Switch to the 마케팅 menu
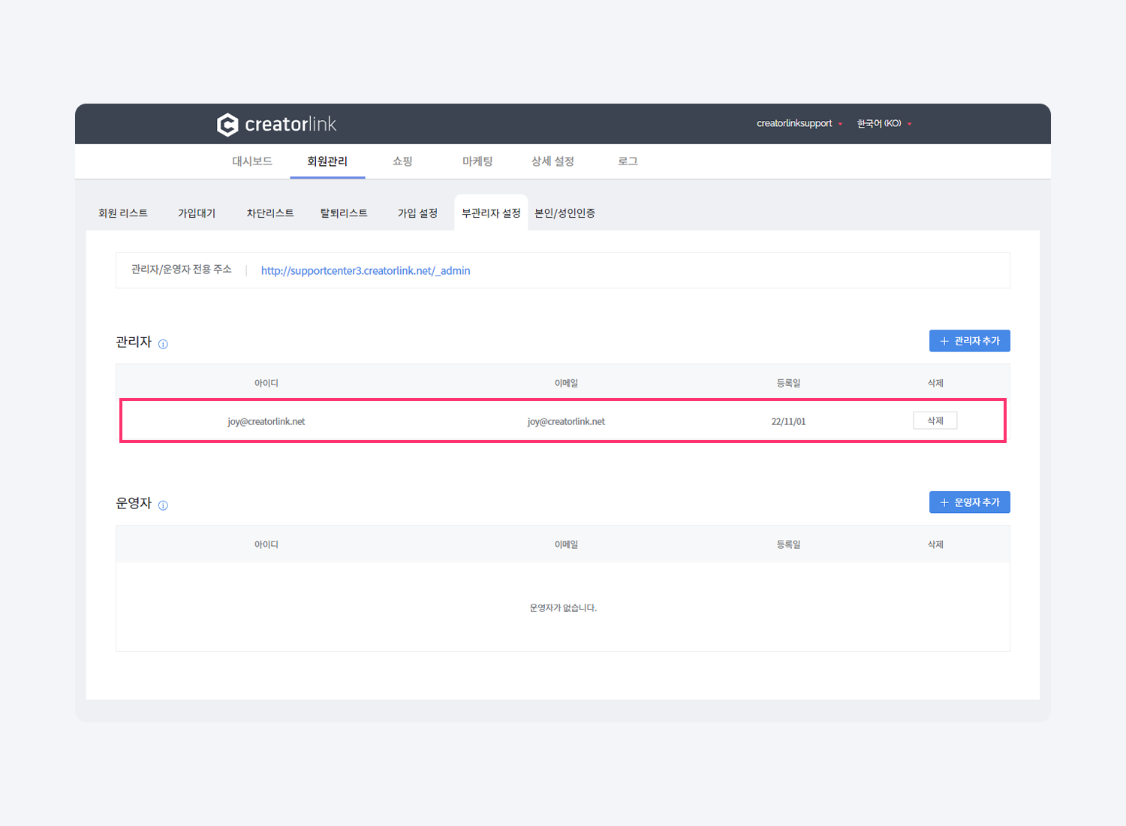This screenshot has height=826, width=1126. pos(477,161)
